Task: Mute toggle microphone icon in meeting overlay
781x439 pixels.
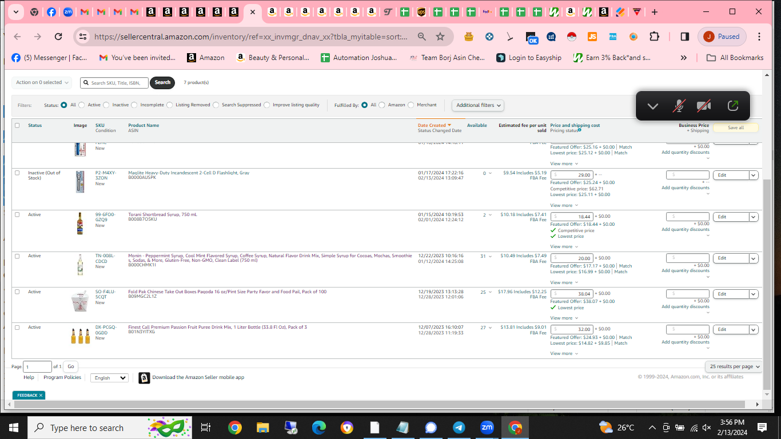Action: click(x=679, y=106)
